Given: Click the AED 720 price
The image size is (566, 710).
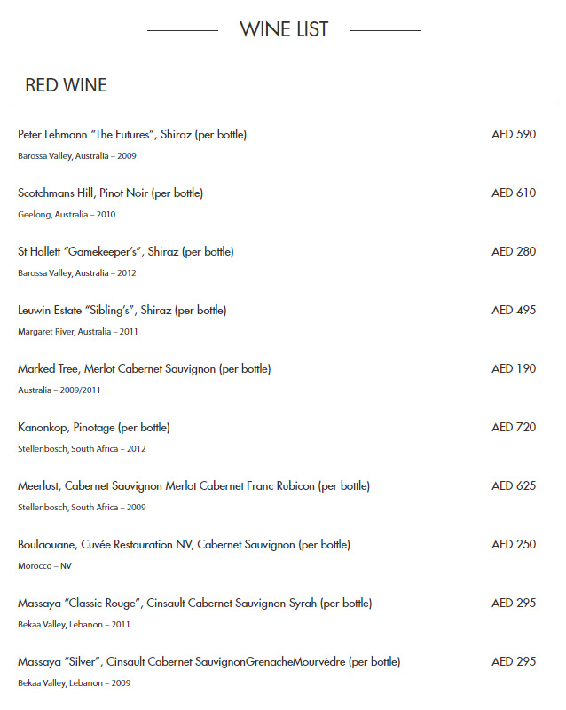Looking at the screenshot, I should [514, 428].
